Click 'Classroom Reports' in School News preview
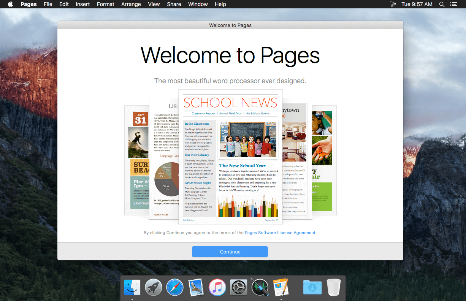The width and height of the screenshot is (466, 301). pyautogui.click(x=203, y=113)
